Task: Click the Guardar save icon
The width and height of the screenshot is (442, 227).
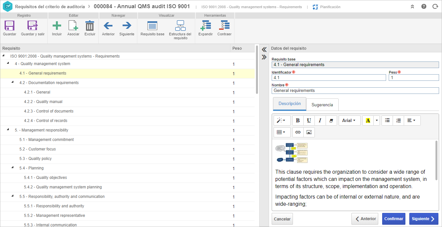Action: click(x=9, y=26)
